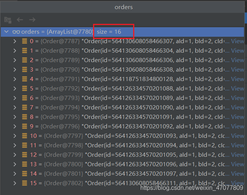
Task: Expand element 3 Order@7790
Action: (x=15, y=70)
